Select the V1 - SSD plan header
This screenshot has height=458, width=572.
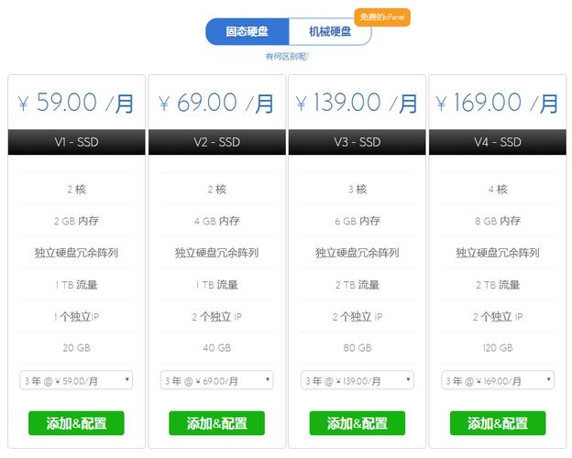77,142
